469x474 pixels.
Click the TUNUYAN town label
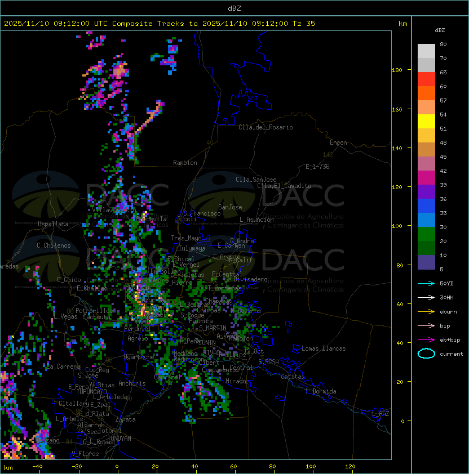(120, 439)
